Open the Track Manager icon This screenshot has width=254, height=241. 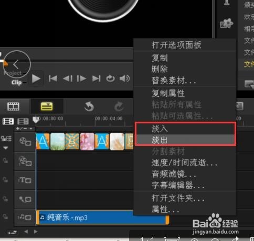pyautogui.click(x=6, y=139)
